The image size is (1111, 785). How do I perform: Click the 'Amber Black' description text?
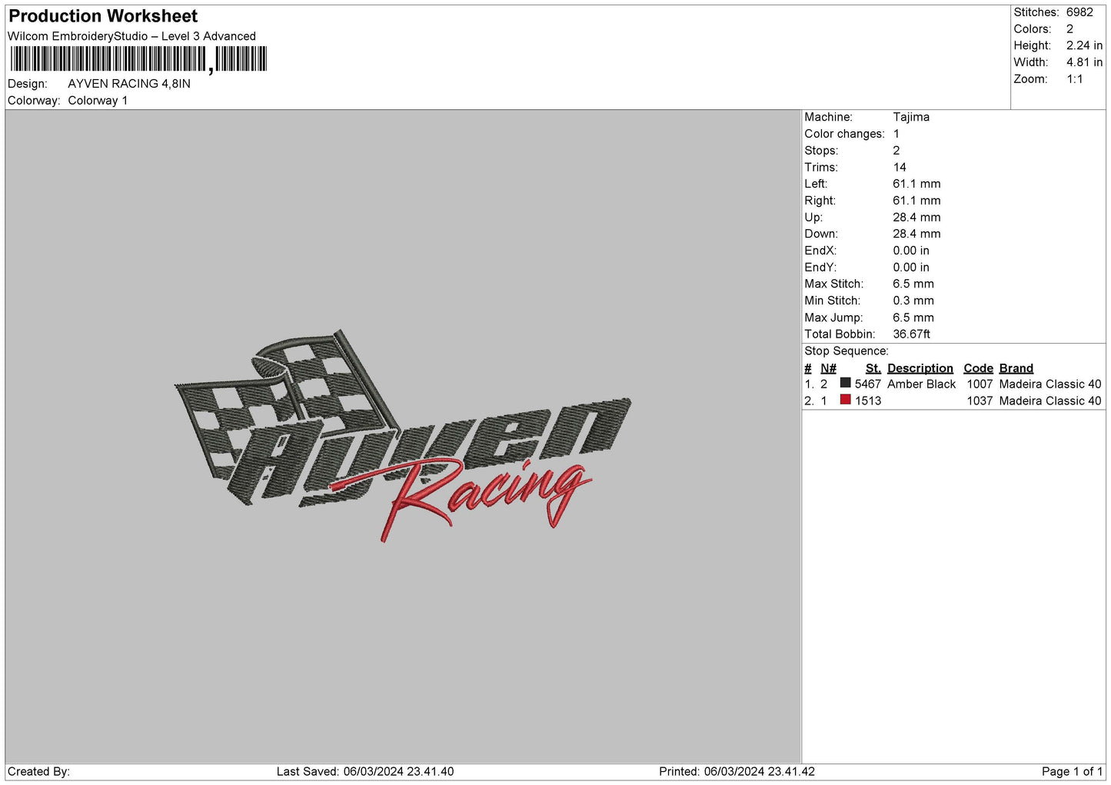pyautogui.click(x=922, y=384)
